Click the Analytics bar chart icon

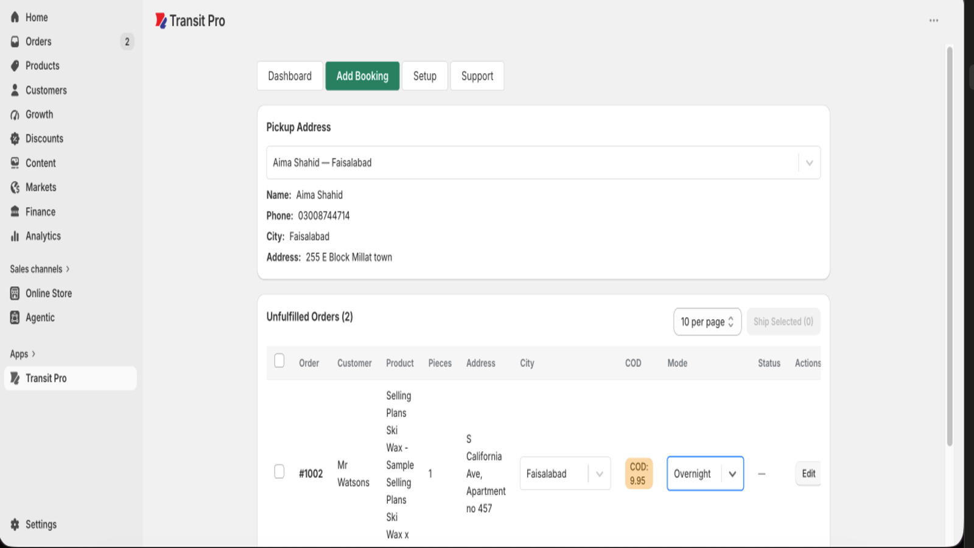15,236
